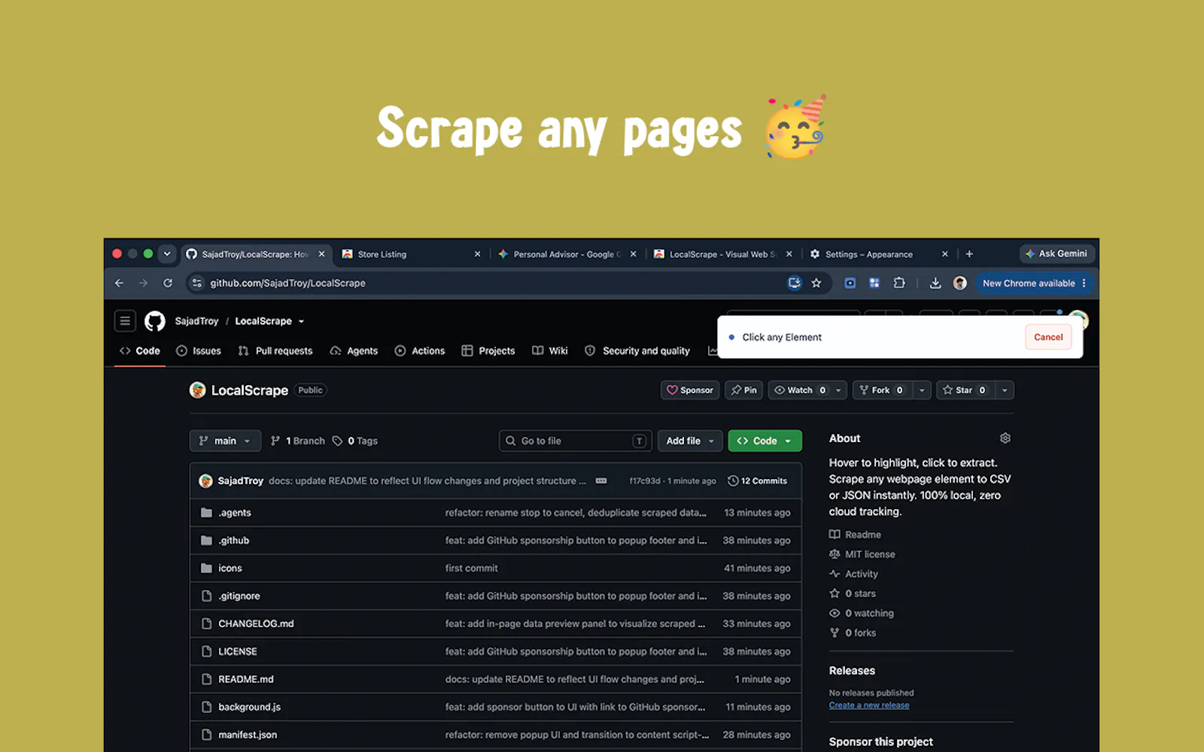The height and width of the screenshot is (752, 1204).
Task: Close the Settings – Appearance tab
Action: coord(945,254)
